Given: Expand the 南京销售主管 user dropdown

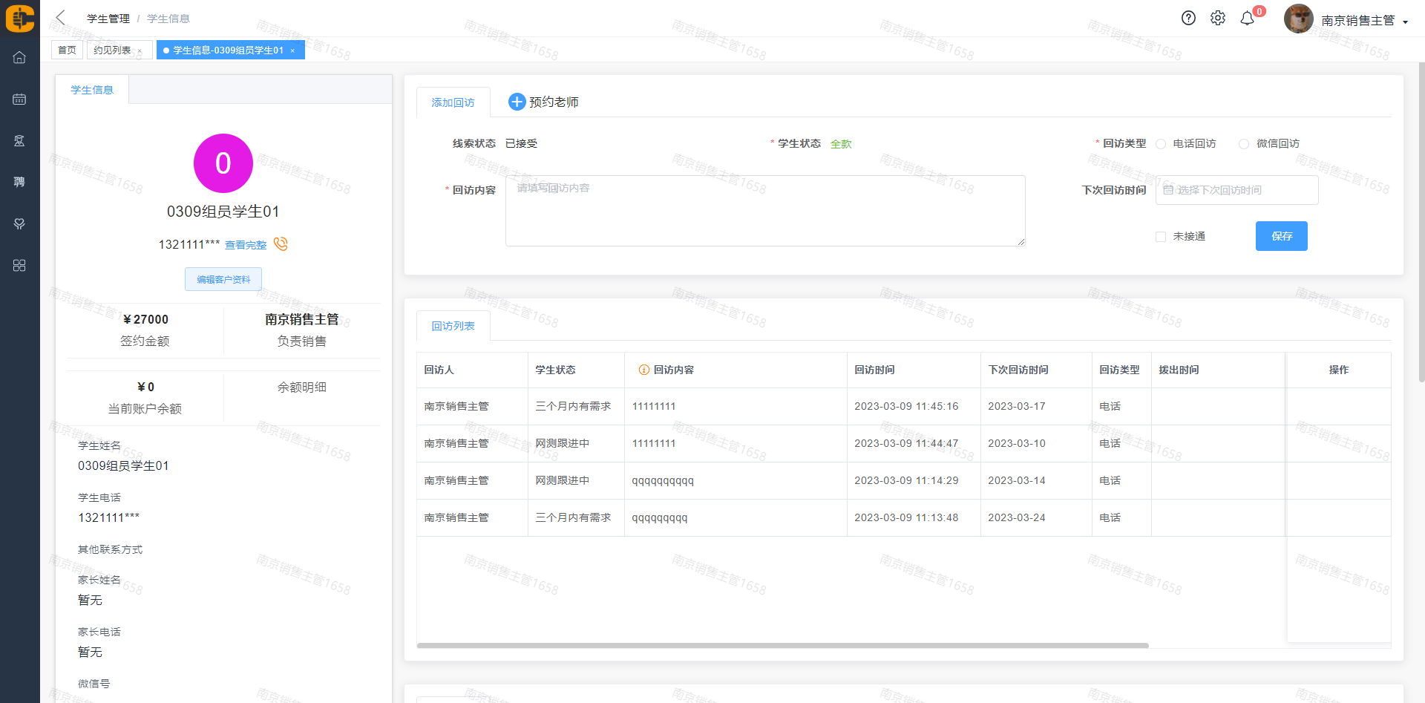Looking at the screenshot, I should pos(1364,21).
